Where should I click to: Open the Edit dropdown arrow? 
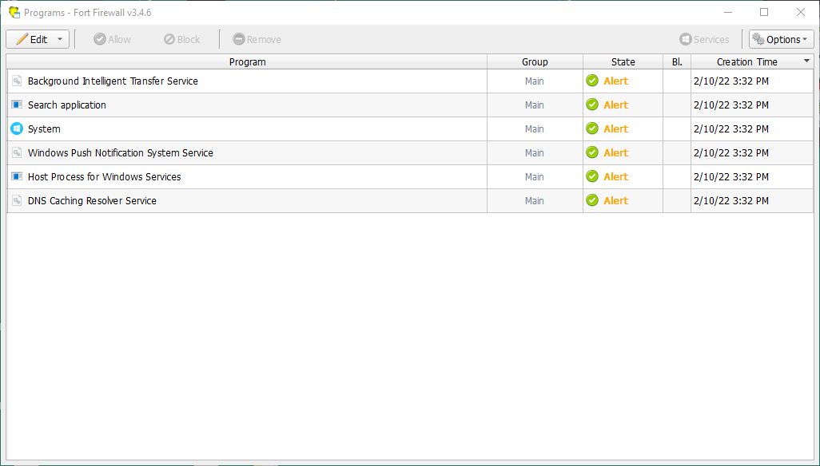pyautogui.click(x=59, y=38)
